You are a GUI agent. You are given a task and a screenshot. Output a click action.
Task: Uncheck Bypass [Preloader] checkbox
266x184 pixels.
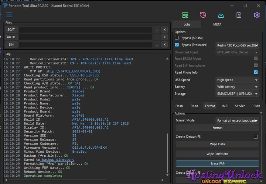coord(177,45)
